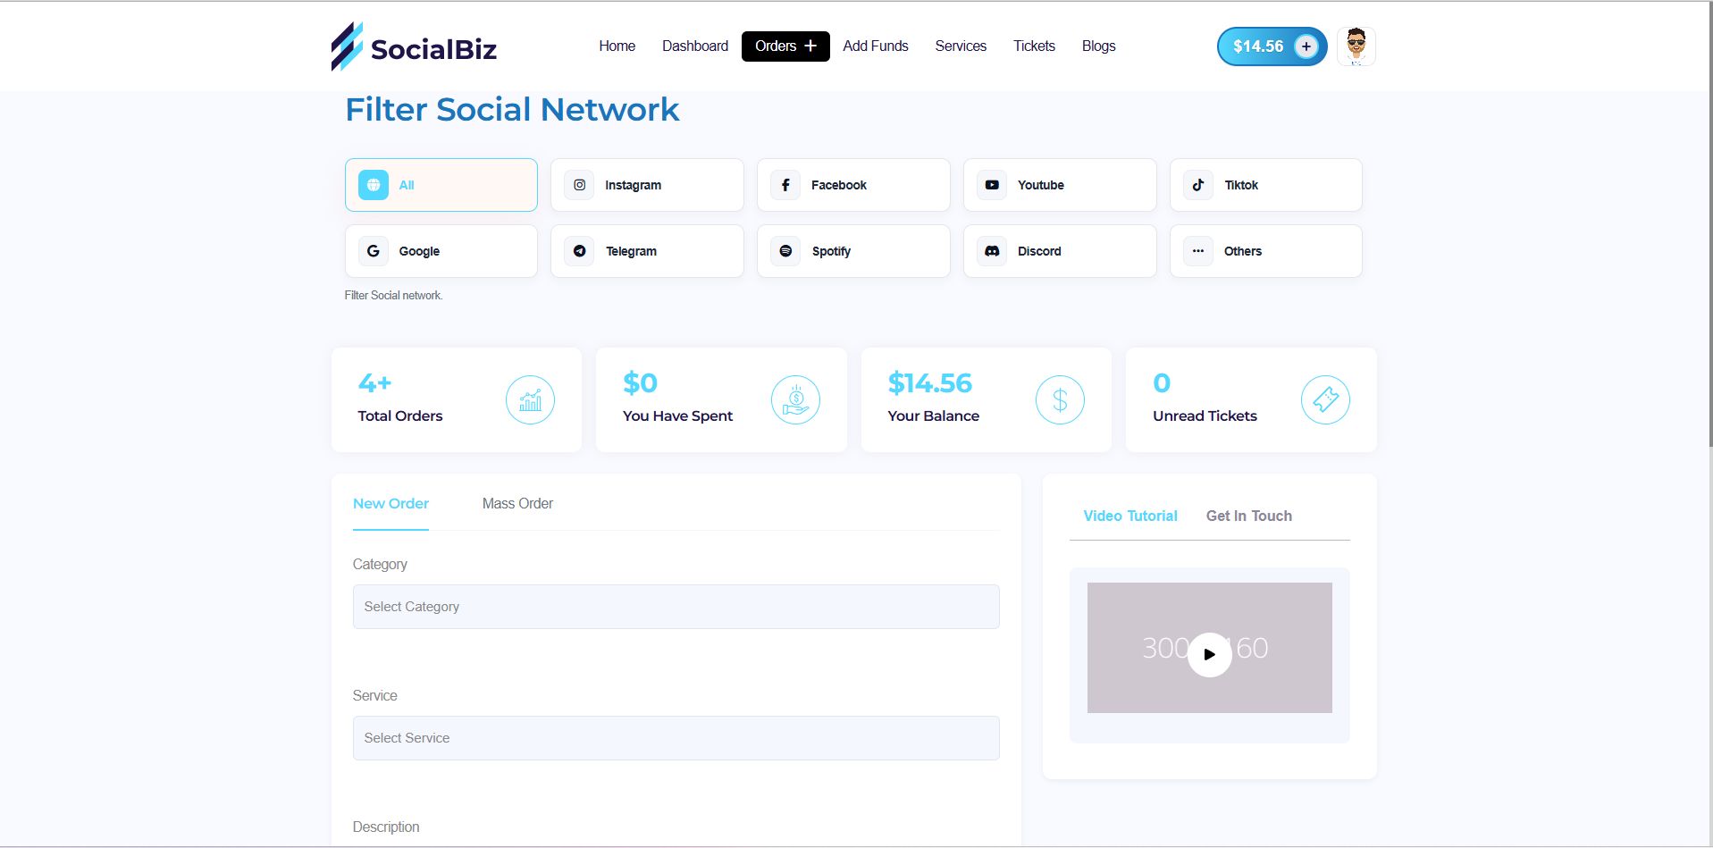Click the Instagram icon
1713x848 pixels.
click(579, 185)
